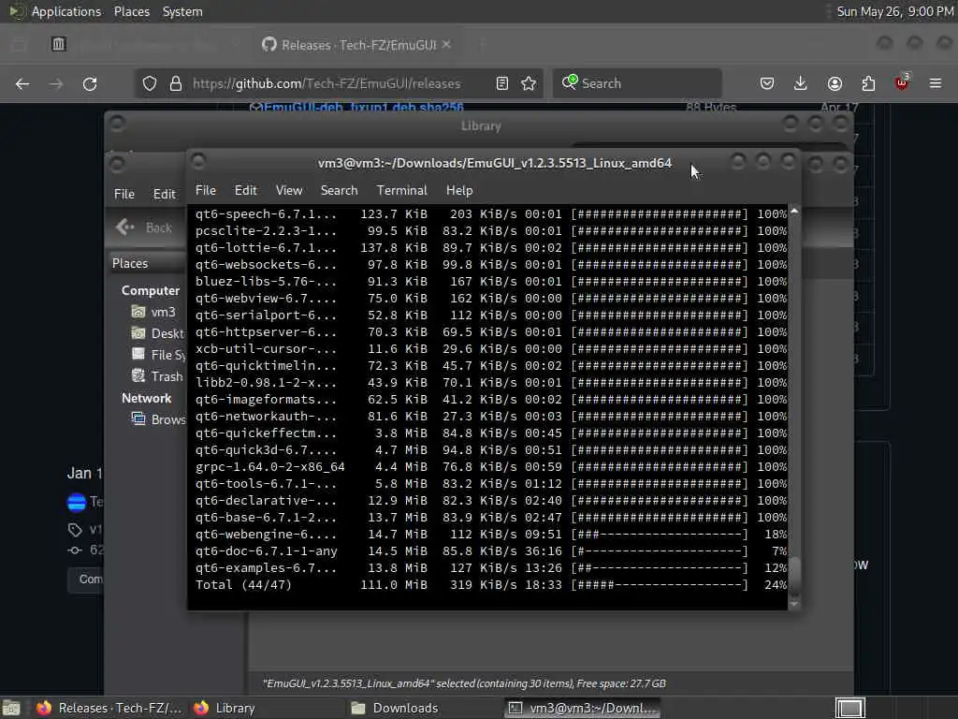Open the tracking protection shield icon

click(149, 83)
